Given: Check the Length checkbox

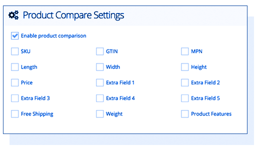Looking at the screenshot, I should (14, 67).
